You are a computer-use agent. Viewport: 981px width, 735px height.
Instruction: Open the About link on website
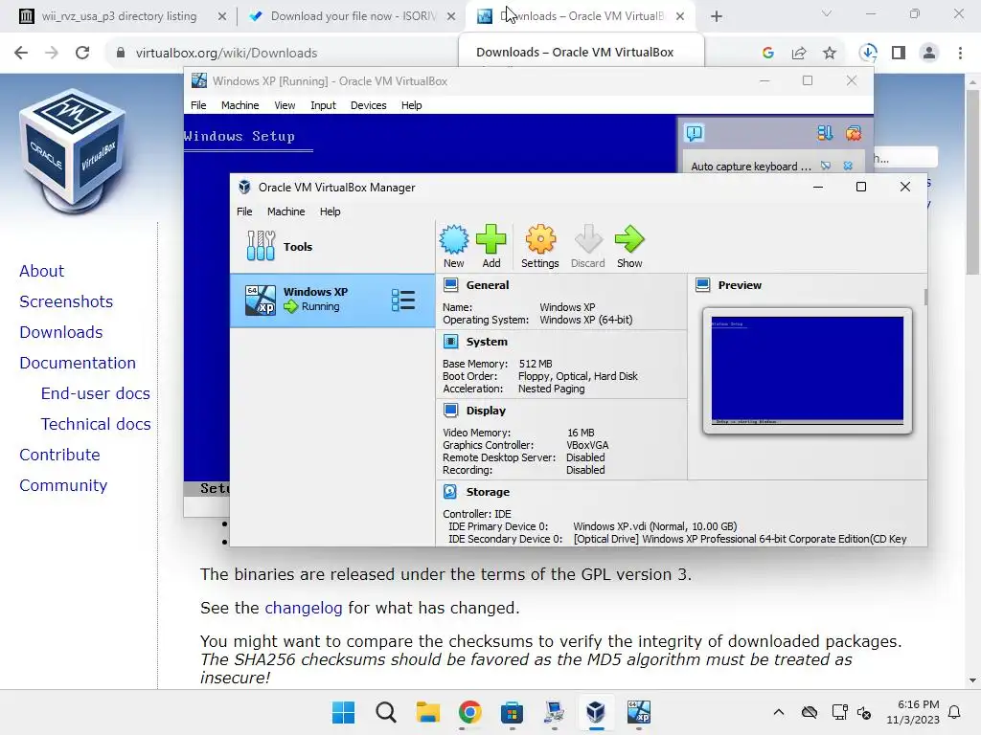coord(41,271)
